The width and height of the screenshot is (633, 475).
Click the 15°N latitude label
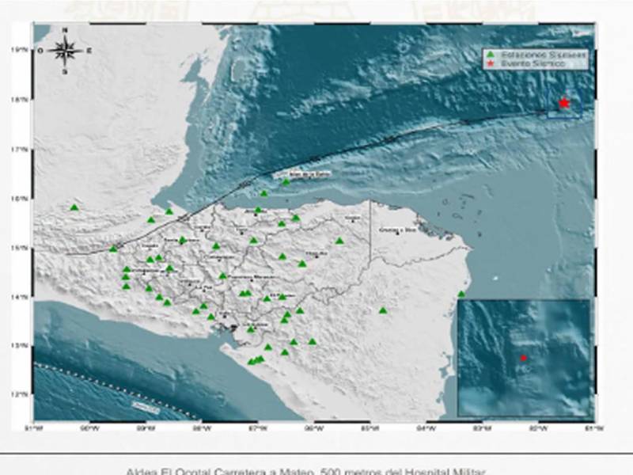[x=20, y=248]
